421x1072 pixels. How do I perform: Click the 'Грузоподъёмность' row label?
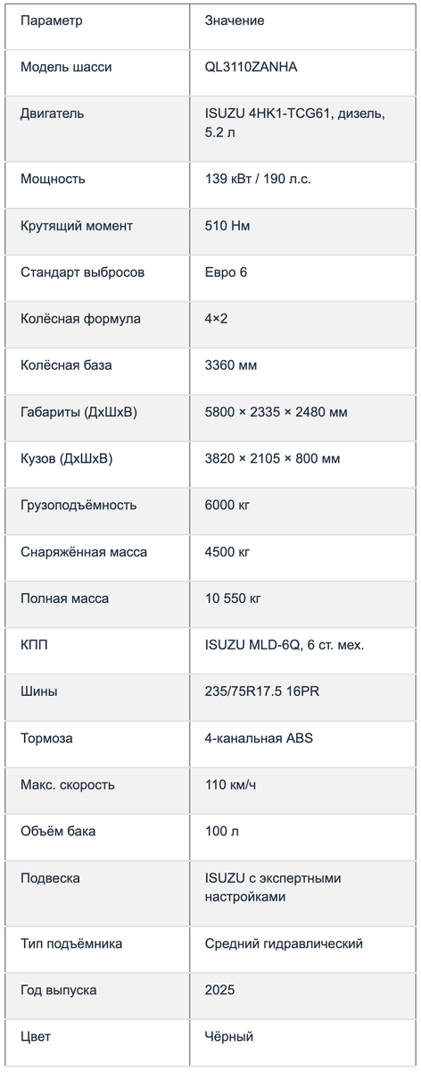pyautogui.click(x=78, y=506)
